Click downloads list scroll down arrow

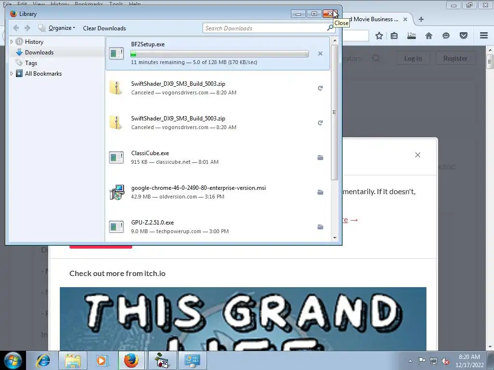click(x=335, y=238)
